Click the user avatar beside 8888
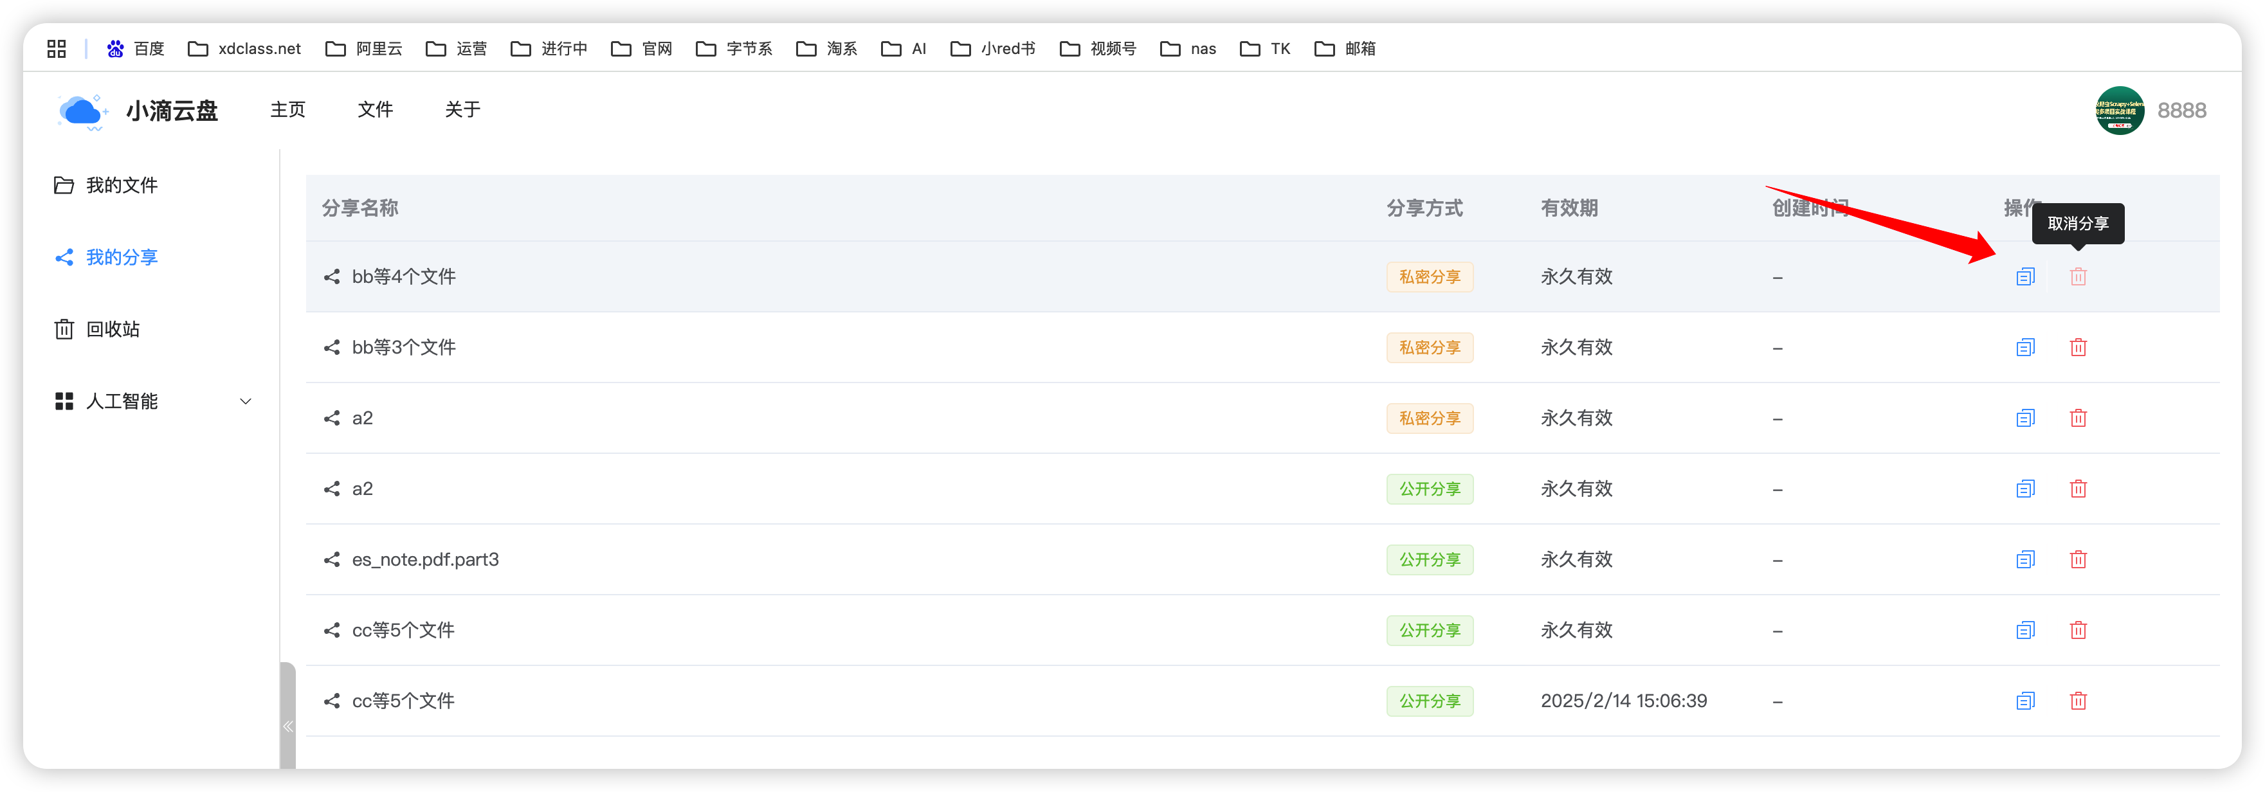 2119,111
